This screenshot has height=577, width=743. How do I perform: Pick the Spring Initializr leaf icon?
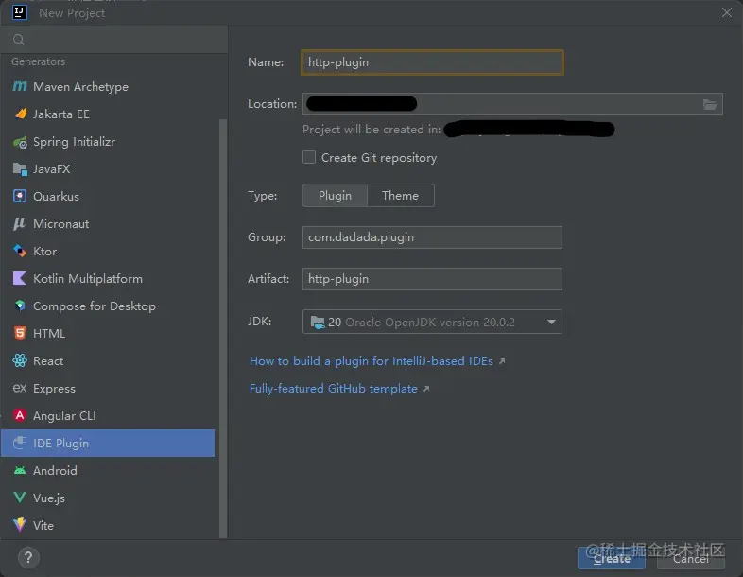[x=20, y=142]
